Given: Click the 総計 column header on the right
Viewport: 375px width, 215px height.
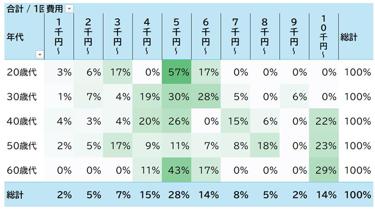Looking at the screenshot, I should [x=349, y=37].
